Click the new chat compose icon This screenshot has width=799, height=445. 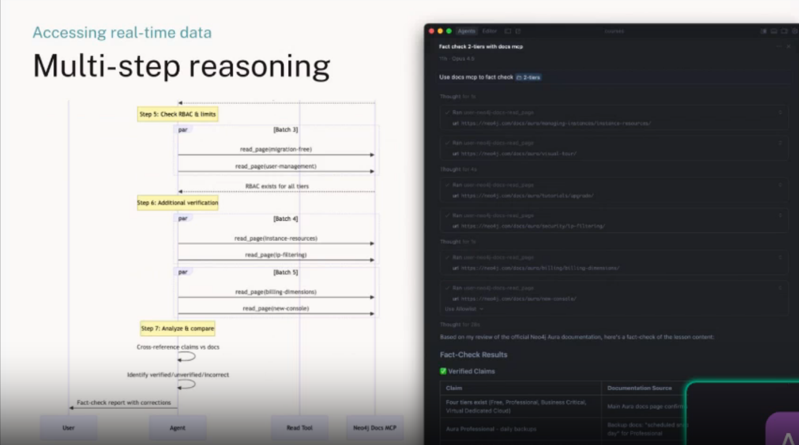pyautogui.click(x=518, y=31)
